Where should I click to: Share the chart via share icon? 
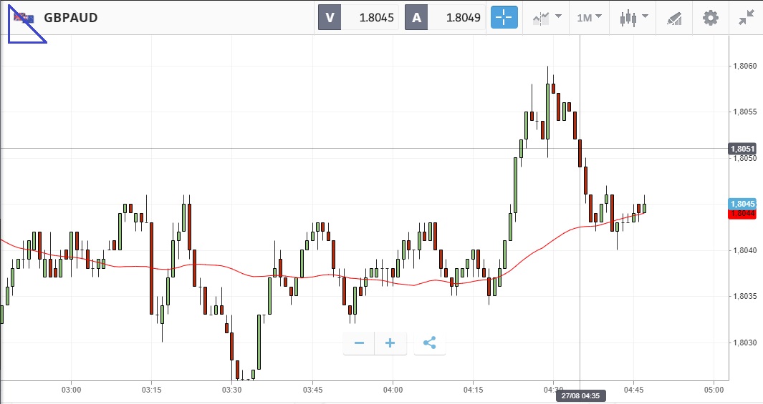pyautogui.click(x=429, y=343)
